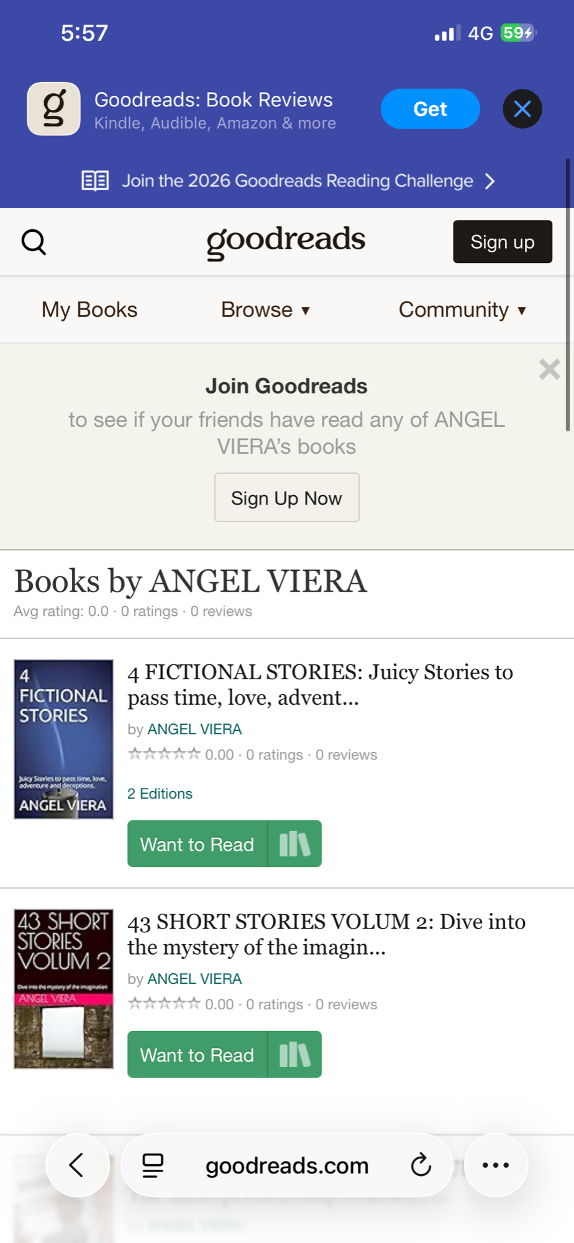Tap the Sign Up Now button
The width and height of the screenshot is (574, 1243).
click(x=286, y=498)
